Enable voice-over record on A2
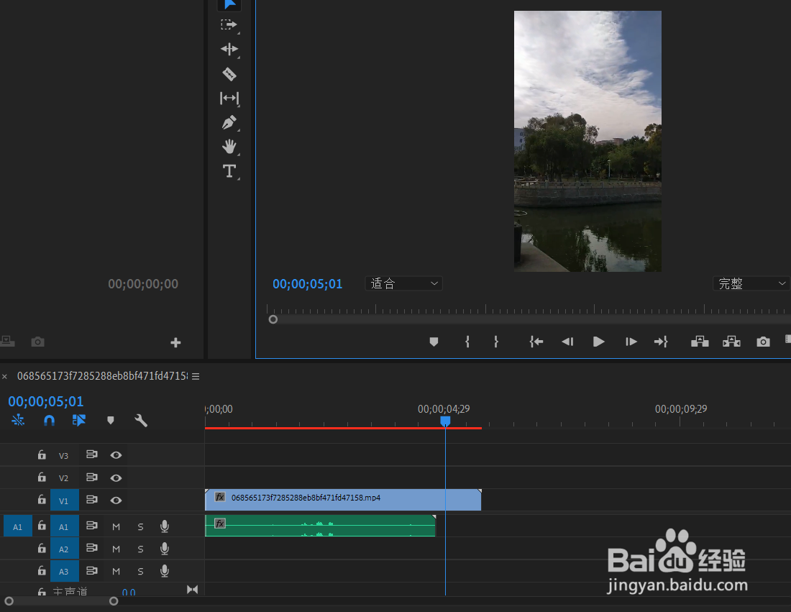The height and width of the screenshot is (612, 791). [165, 549]
